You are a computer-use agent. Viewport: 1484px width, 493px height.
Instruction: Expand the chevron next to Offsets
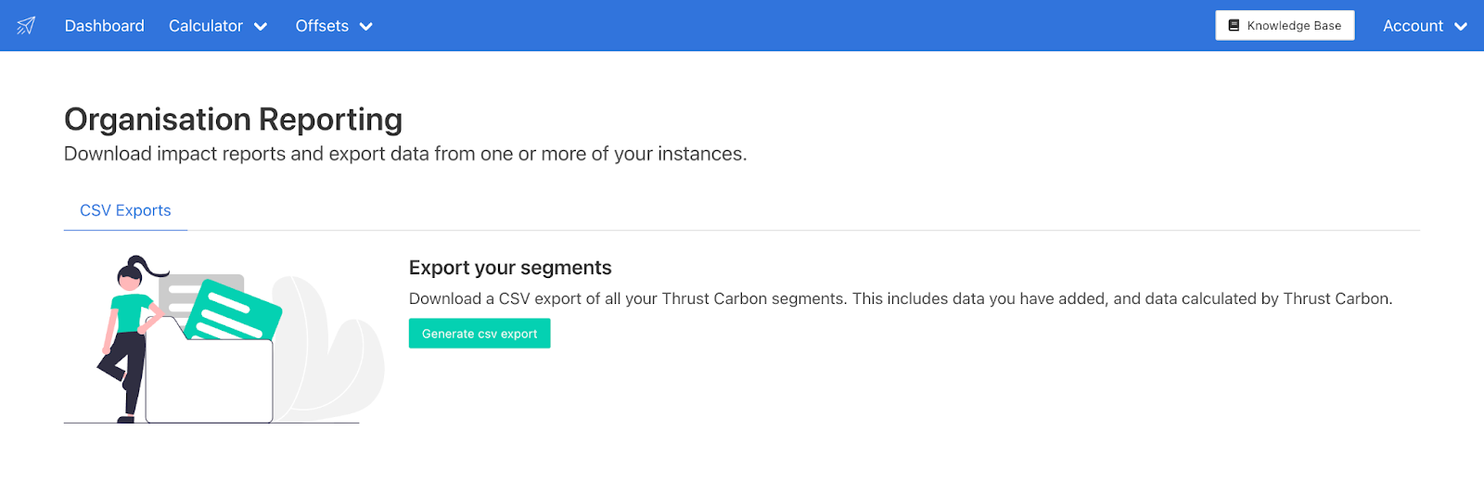pos(366,27)
